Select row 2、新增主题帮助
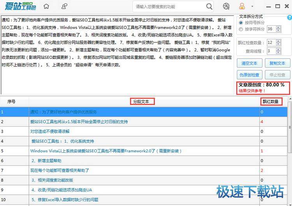 click(x=144, y=161)
